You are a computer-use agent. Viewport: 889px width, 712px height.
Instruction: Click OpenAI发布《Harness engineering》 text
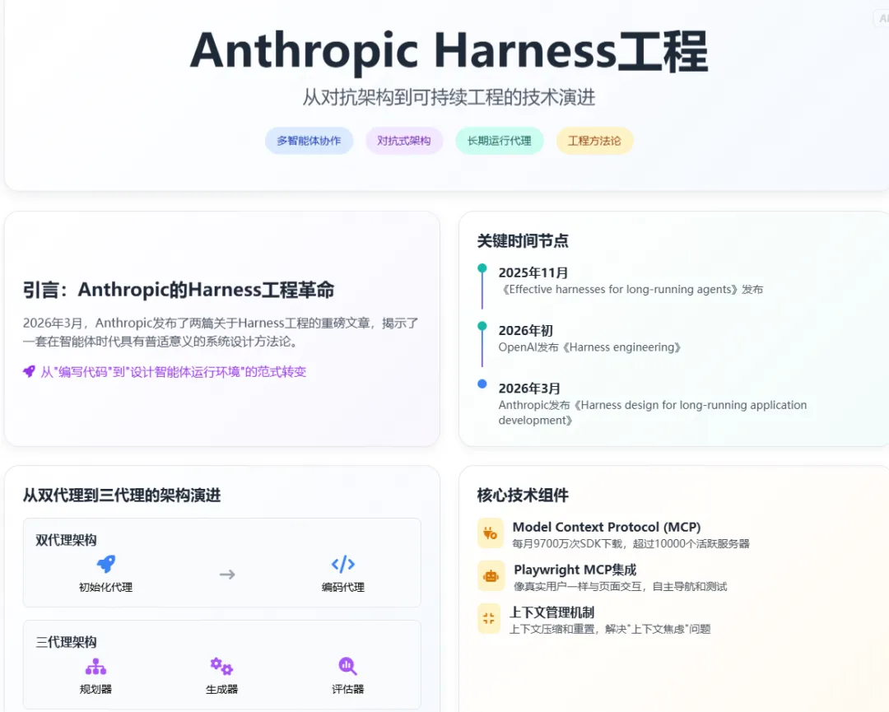click(589, 347)
